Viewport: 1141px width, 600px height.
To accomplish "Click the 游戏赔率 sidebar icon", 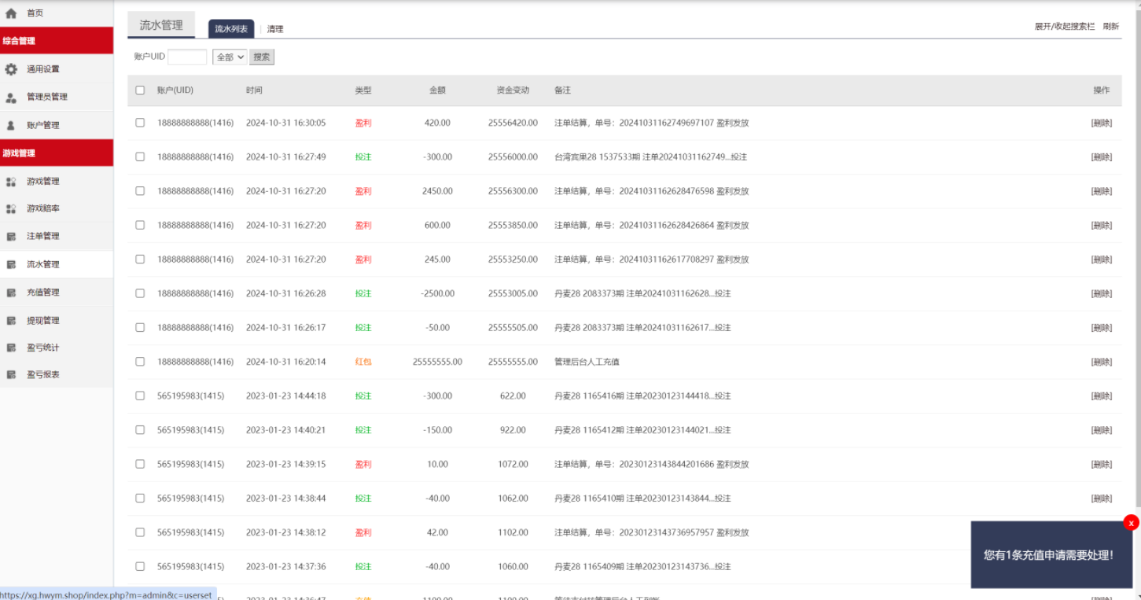I will [11, 209].
